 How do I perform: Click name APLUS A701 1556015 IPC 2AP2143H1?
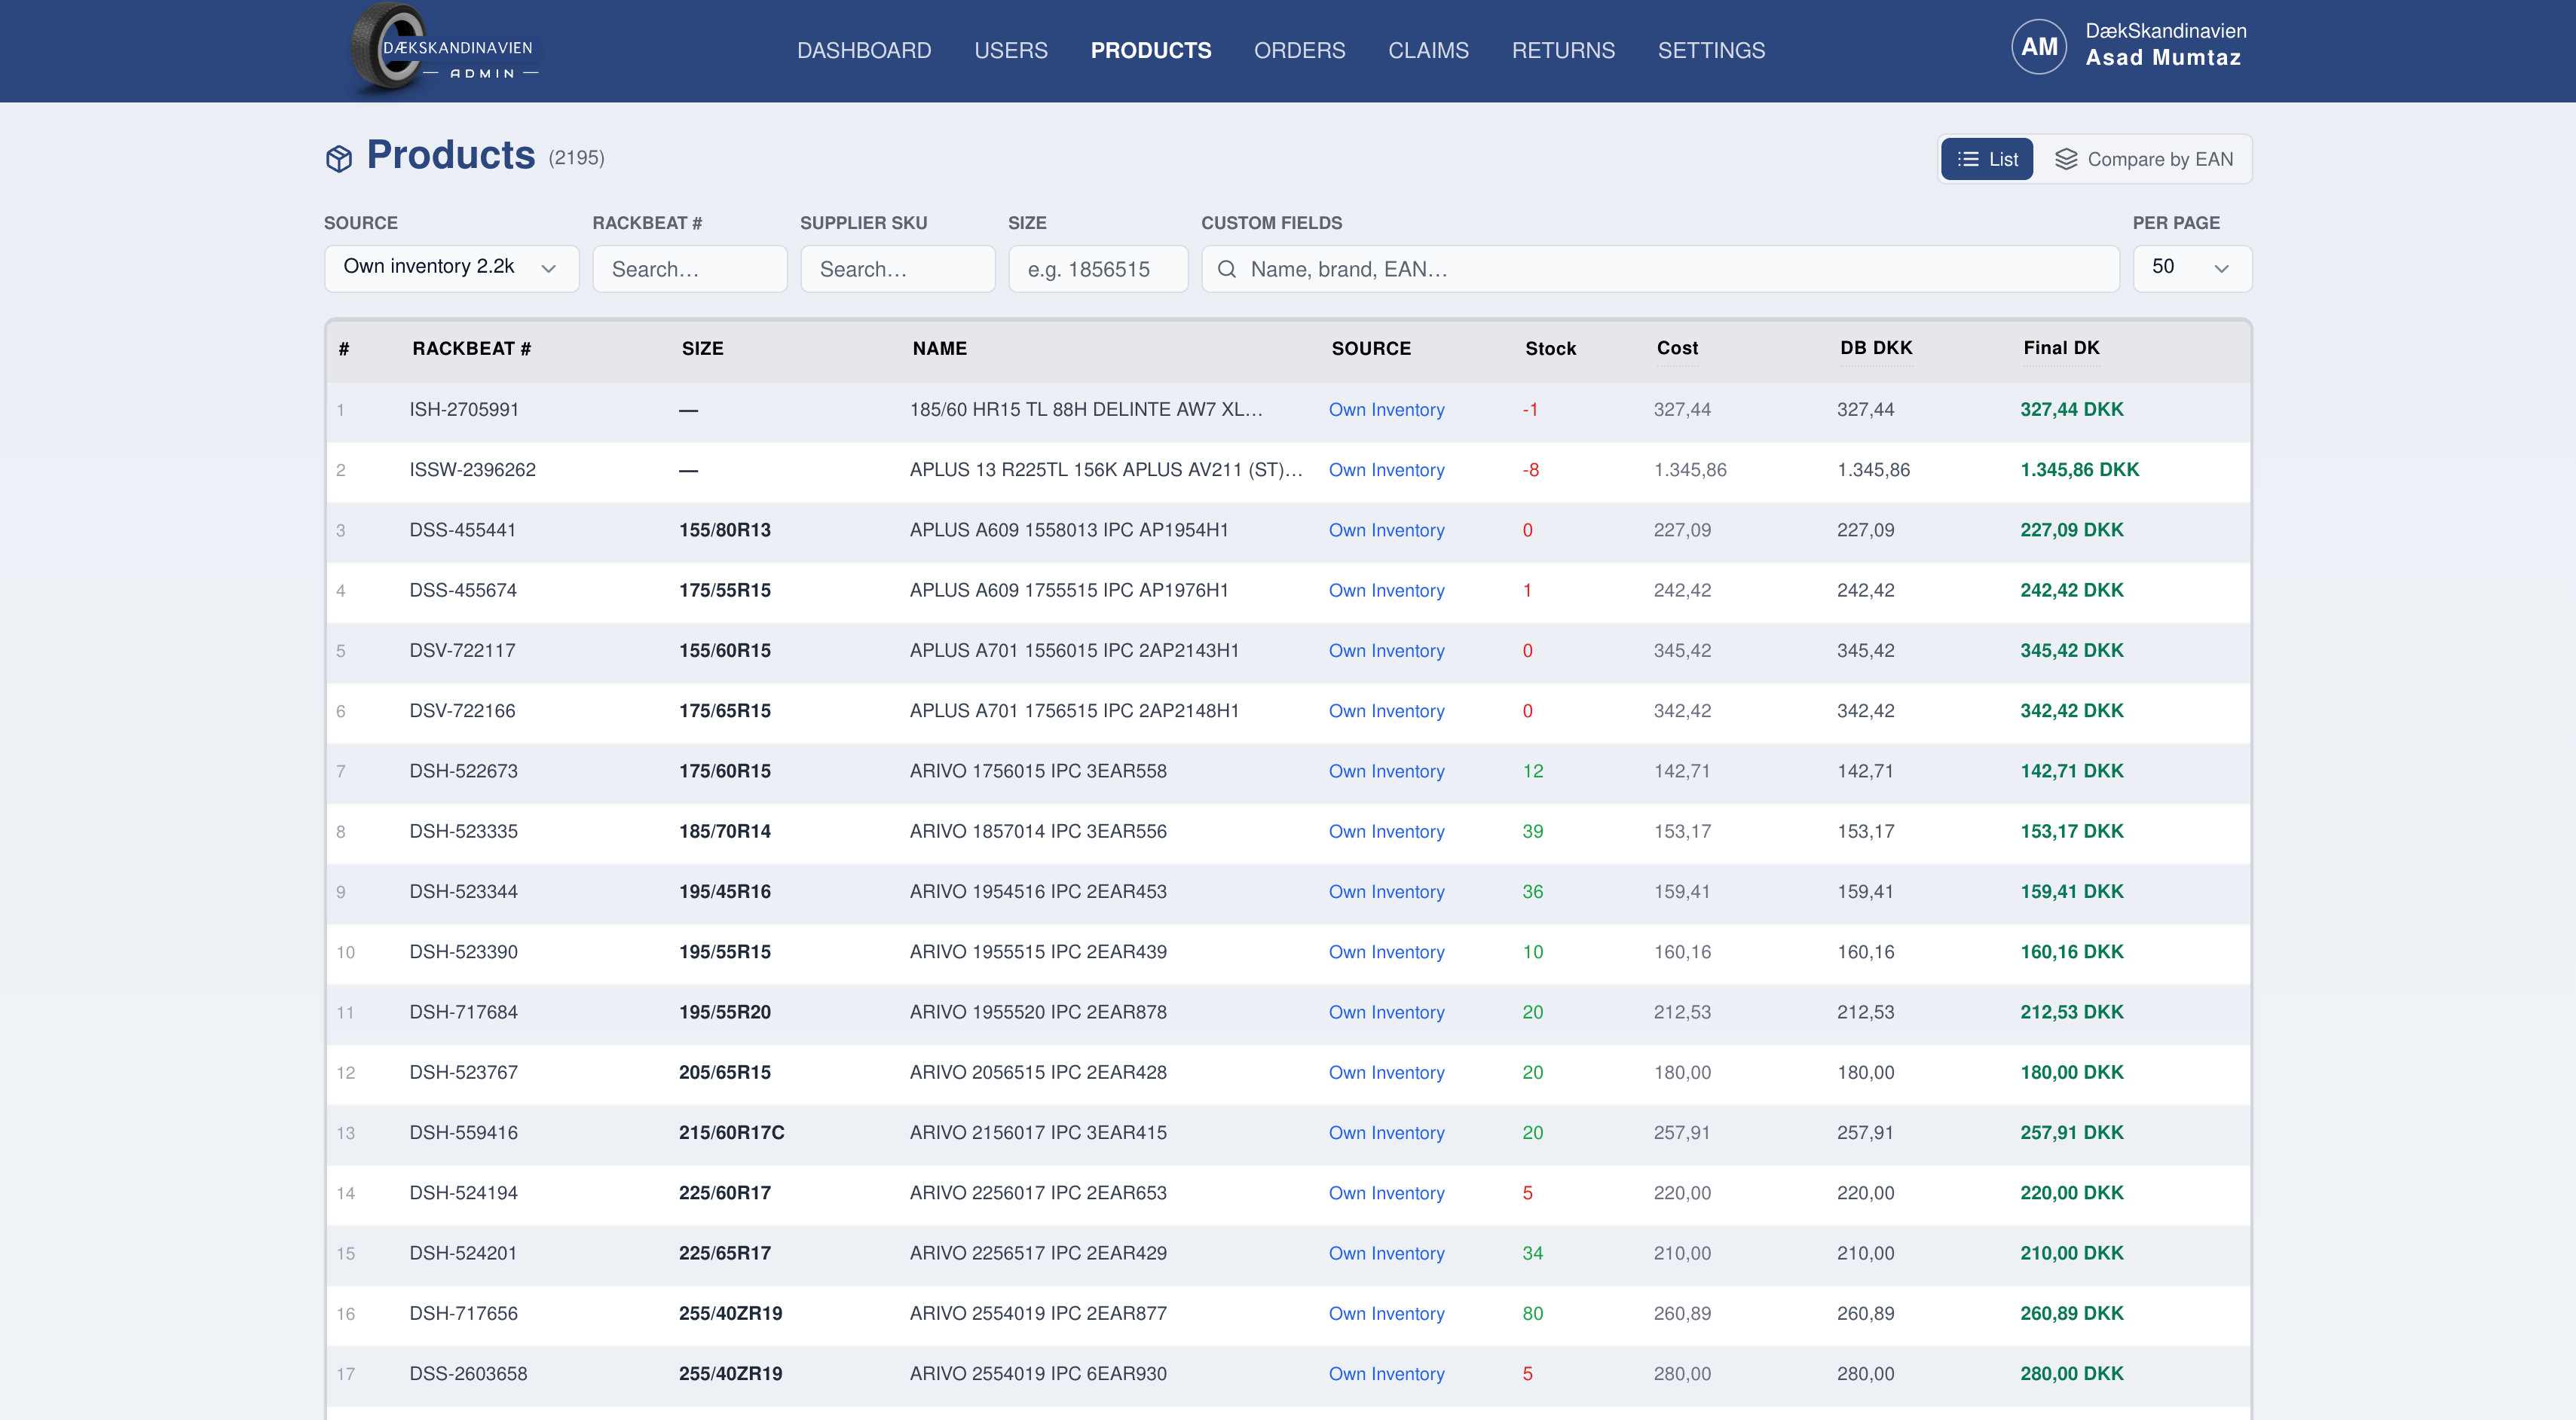[x=1074, y=651]
